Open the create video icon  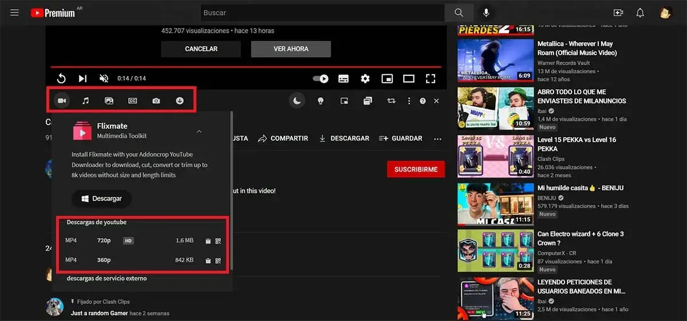pos(618,13)
